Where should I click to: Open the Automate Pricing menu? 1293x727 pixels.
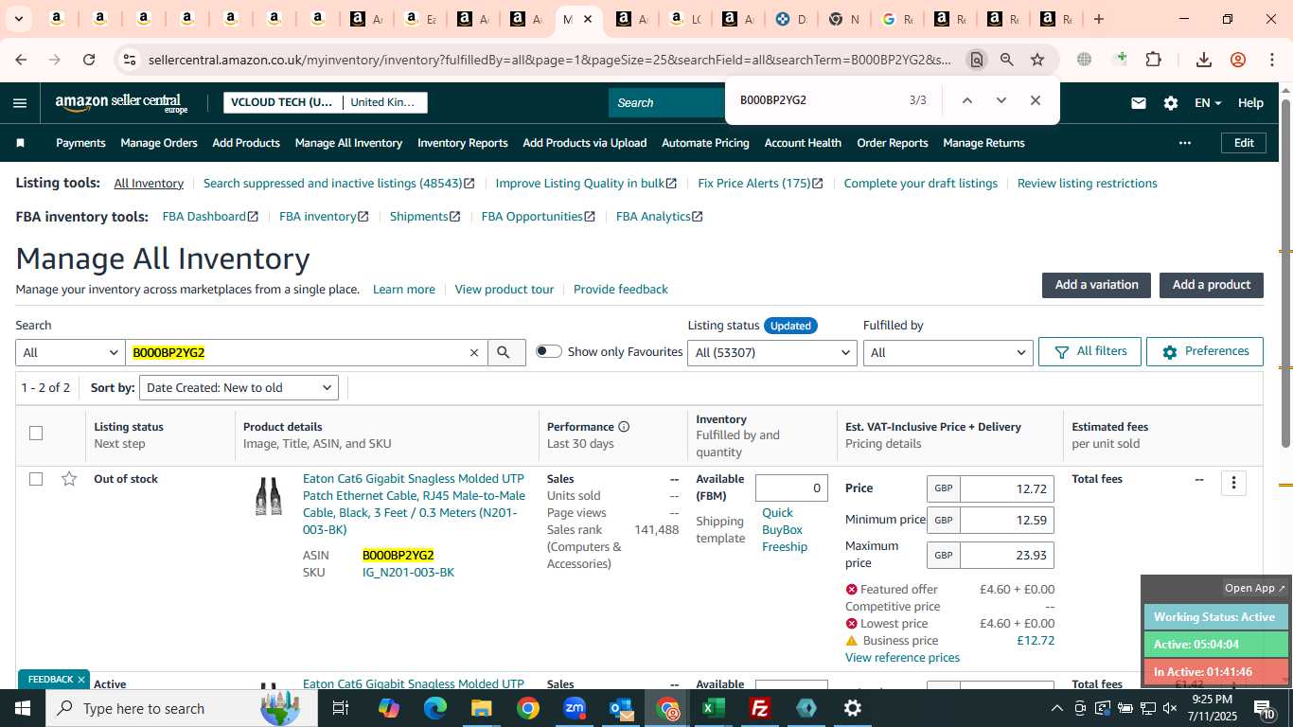(705, 143)
